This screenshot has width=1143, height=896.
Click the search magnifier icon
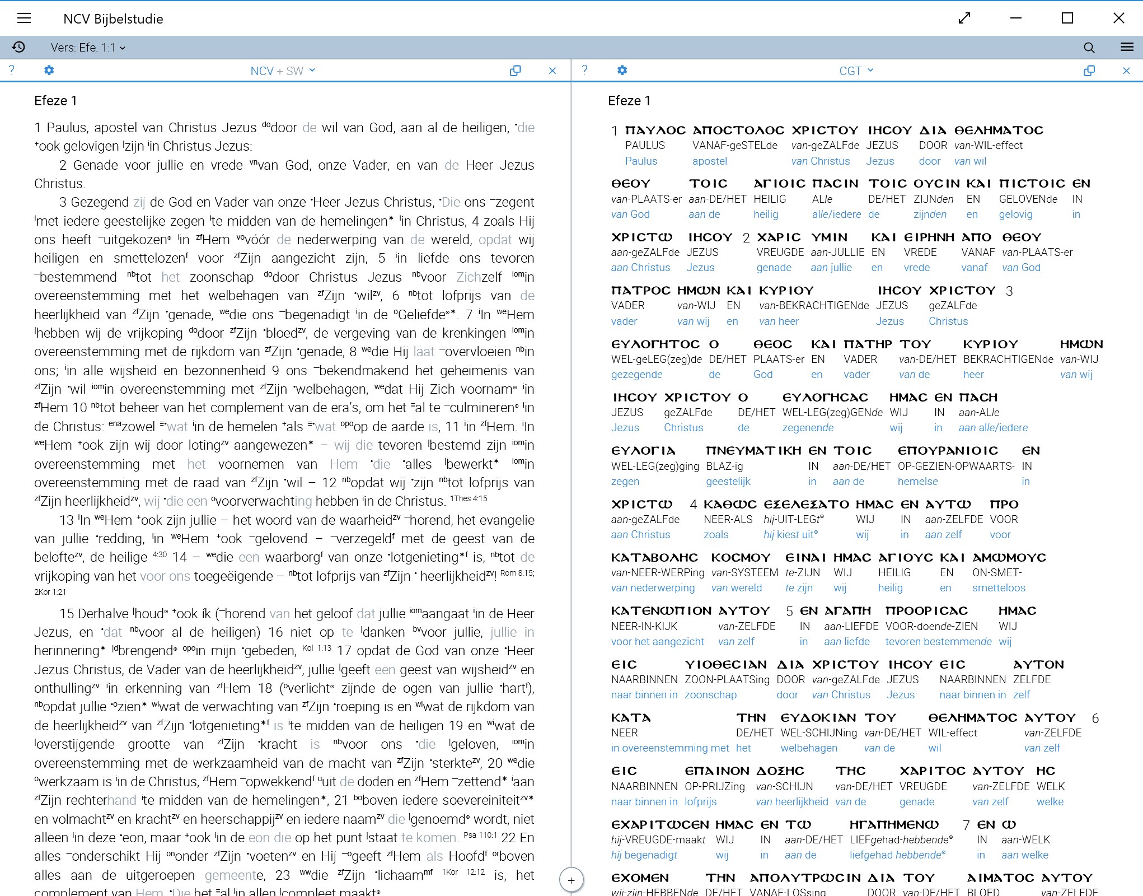point(1089,48)
